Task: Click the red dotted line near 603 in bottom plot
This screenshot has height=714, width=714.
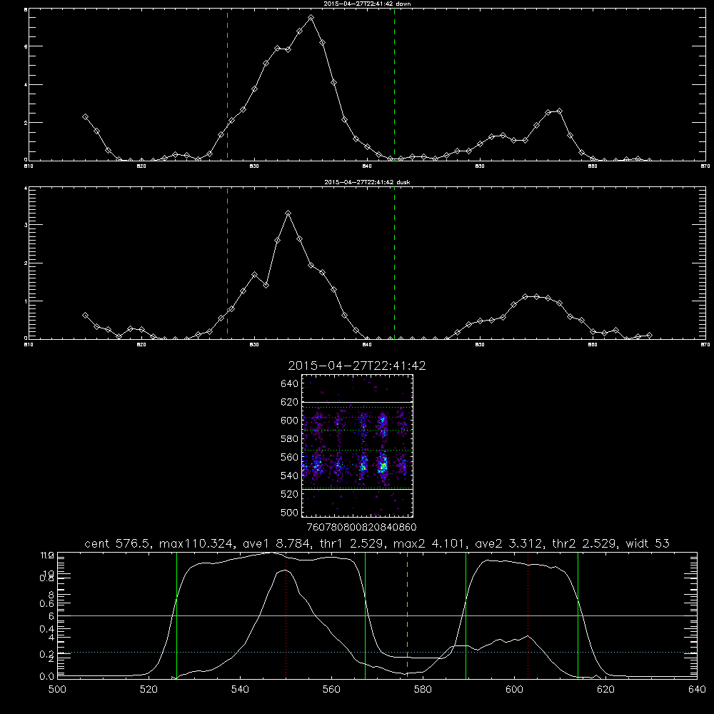Action: [528, 615]
